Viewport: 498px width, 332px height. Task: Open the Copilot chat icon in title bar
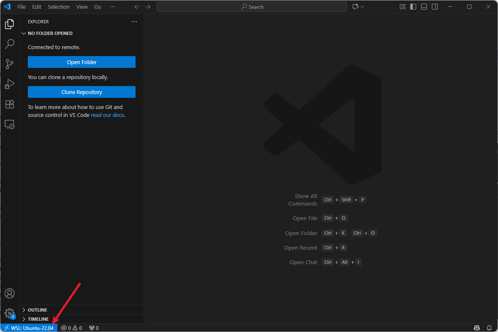[x=356, y=7]
